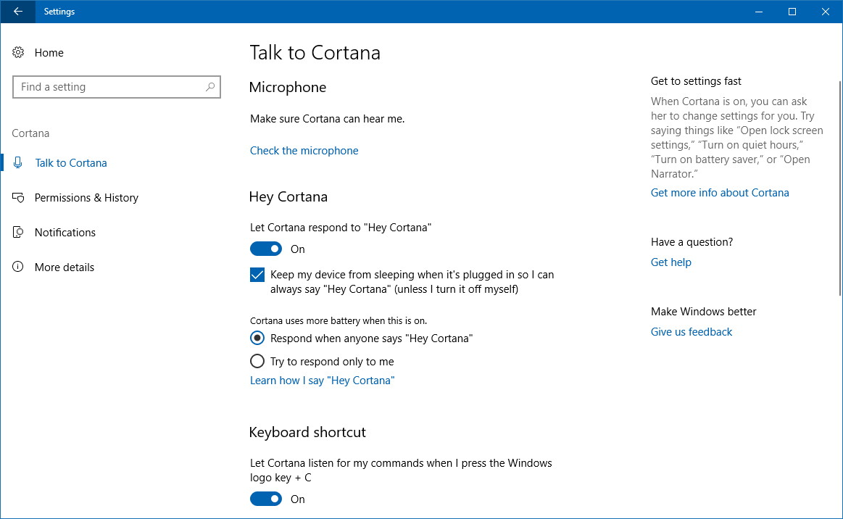Turn off the "Hey Cortana" toggle
Viewport: 843px width, 519px height.
265,249
